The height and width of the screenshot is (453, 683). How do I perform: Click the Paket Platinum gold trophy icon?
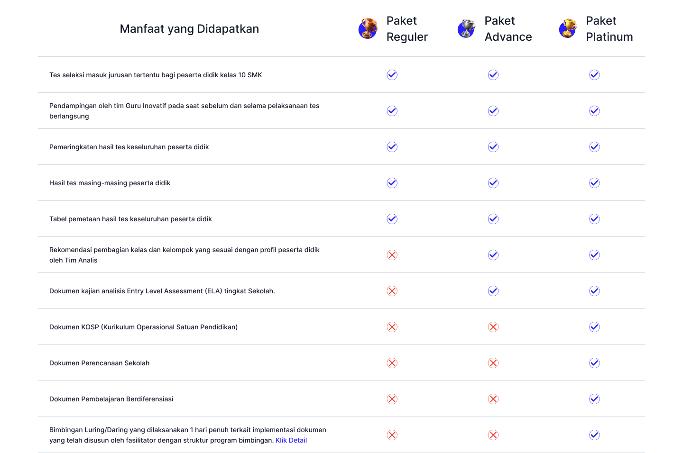[568, 28]
